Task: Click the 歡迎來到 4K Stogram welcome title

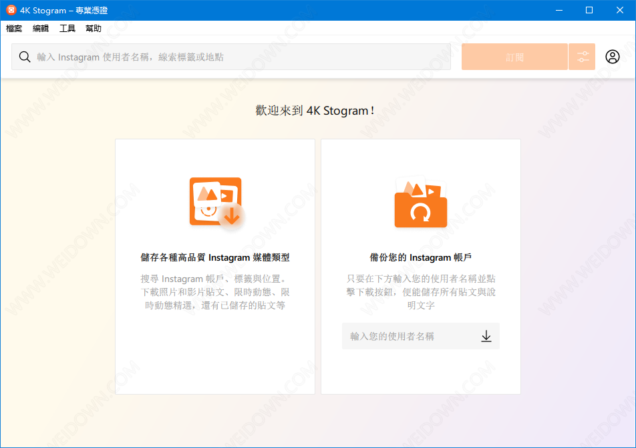Action: point(315,111)
